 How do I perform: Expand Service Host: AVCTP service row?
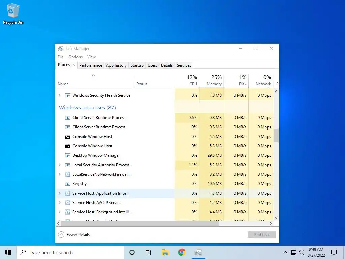59,203
